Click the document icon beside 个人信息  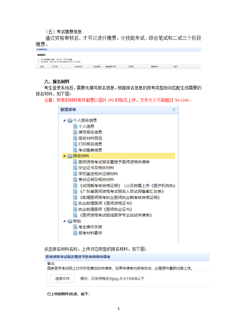(x=75, y=126)
